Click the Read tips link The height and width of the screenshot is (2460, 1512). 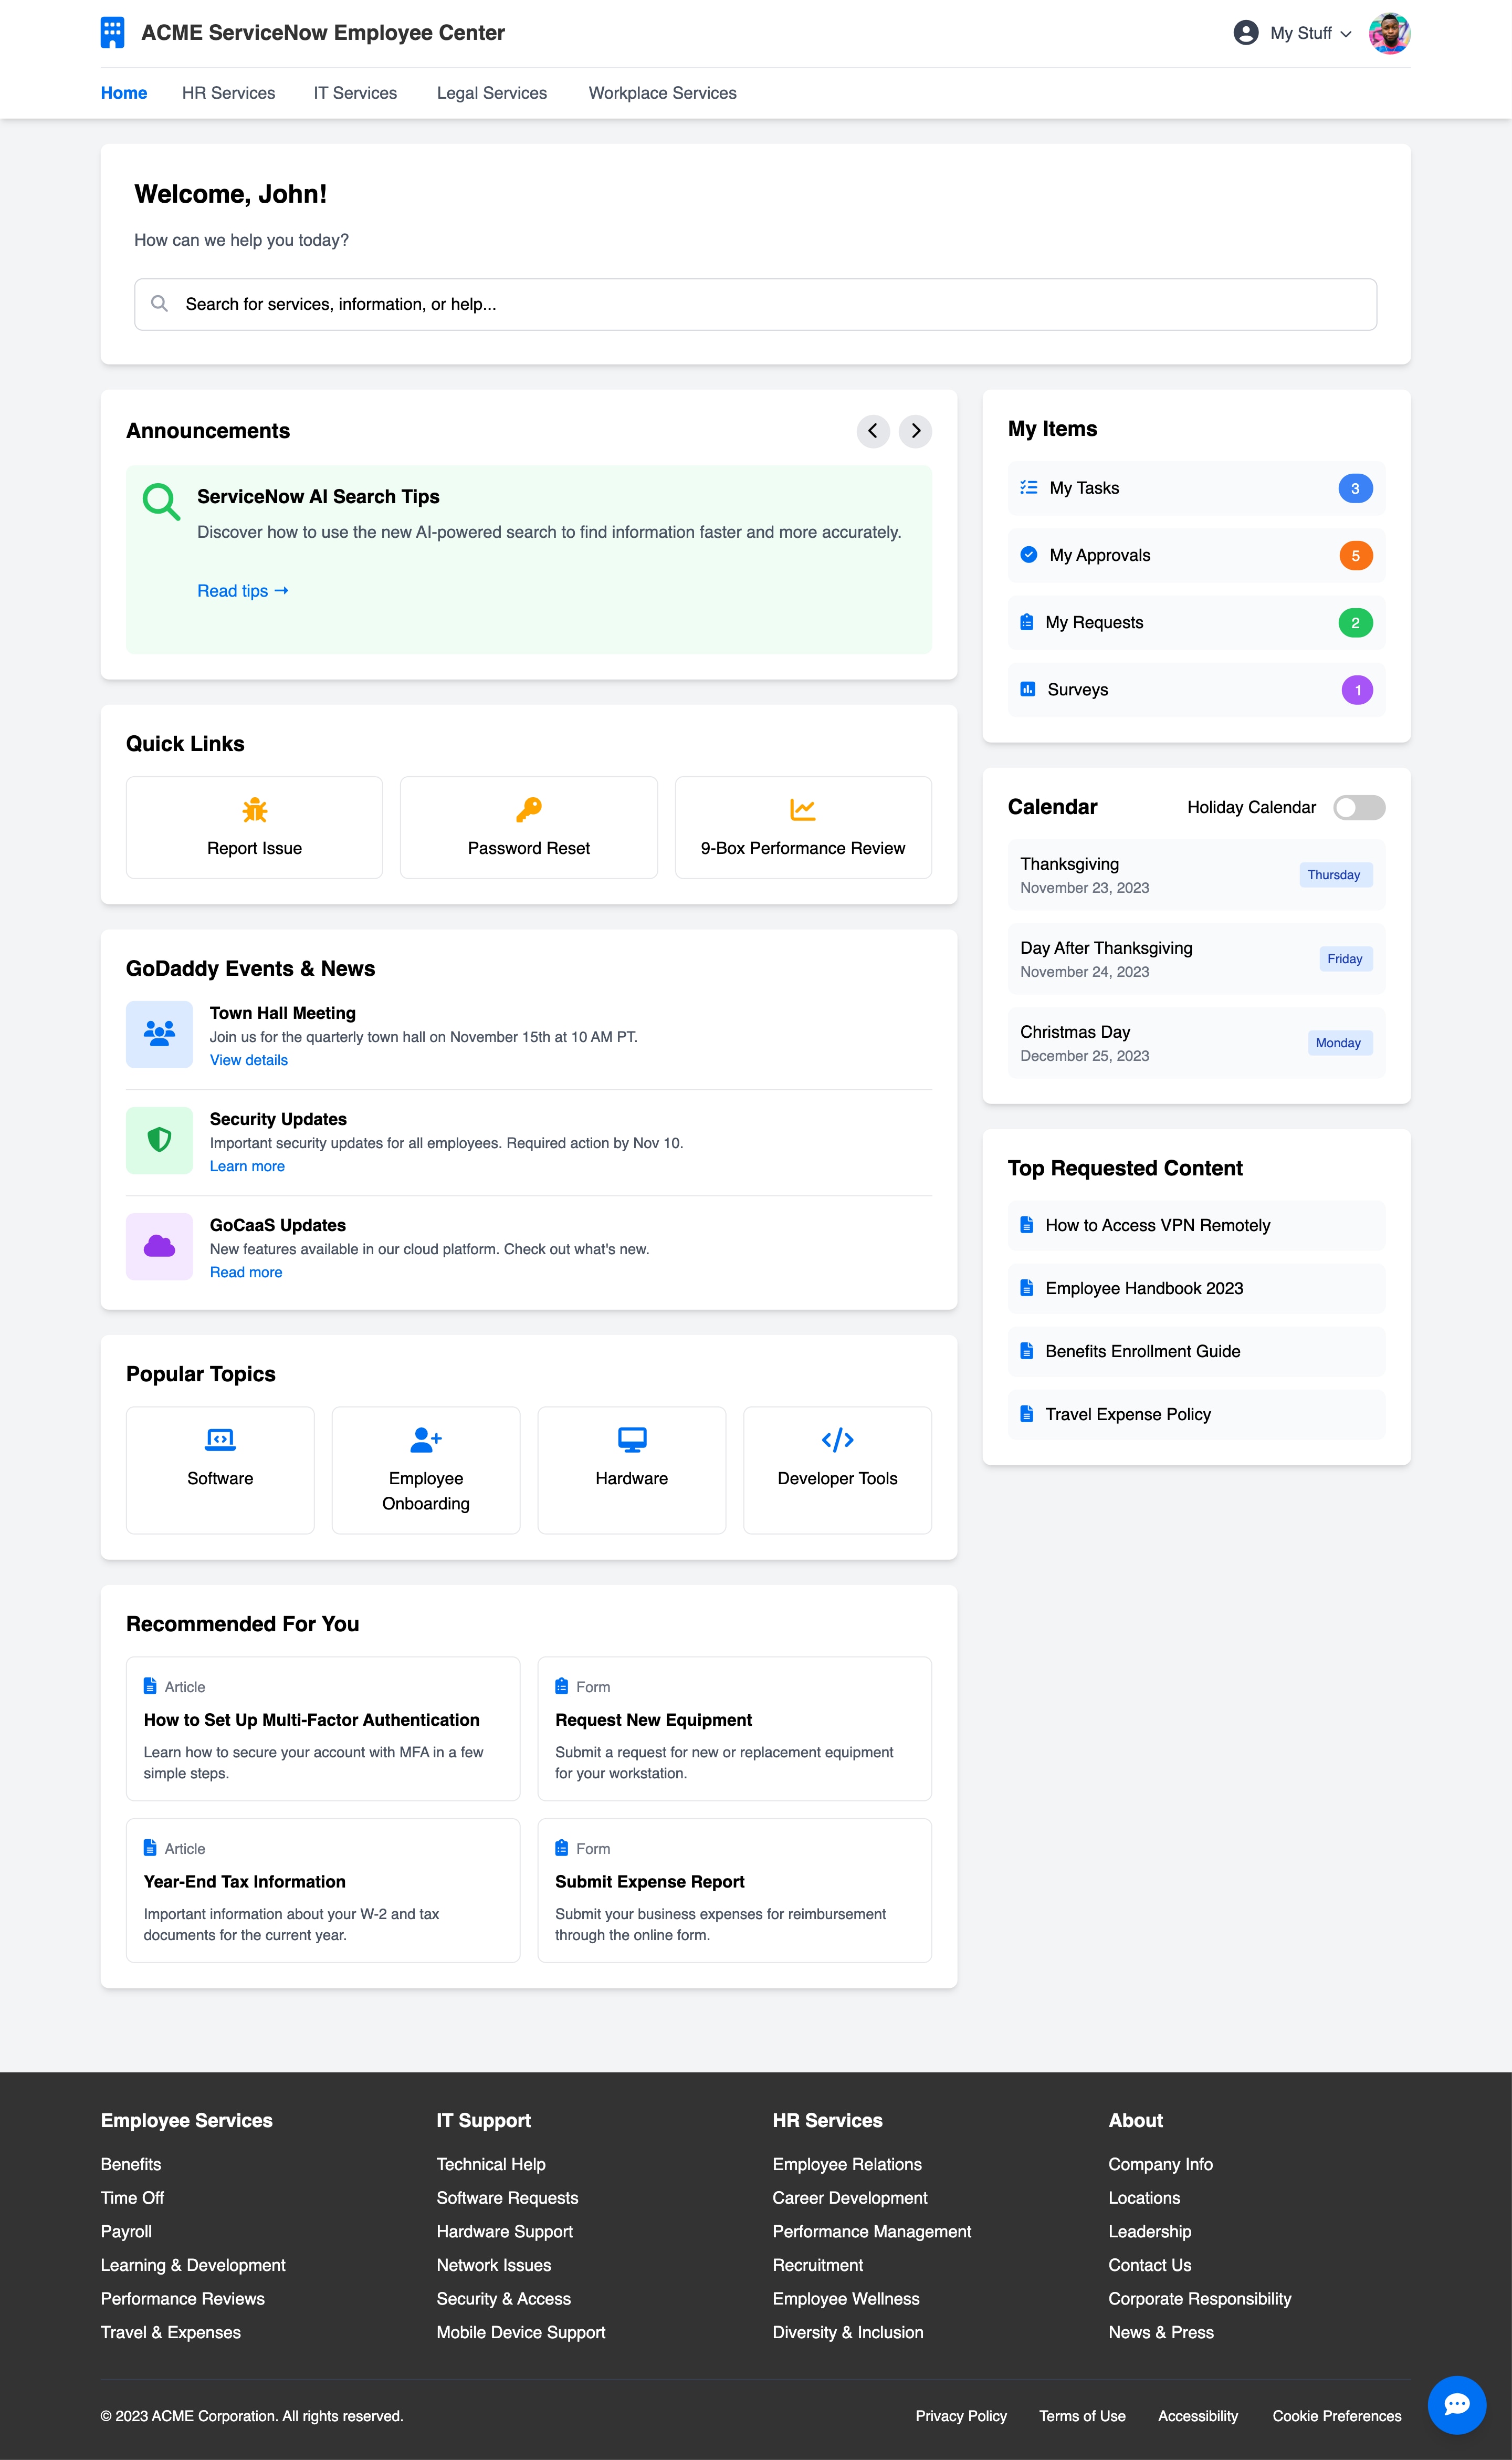242,590
